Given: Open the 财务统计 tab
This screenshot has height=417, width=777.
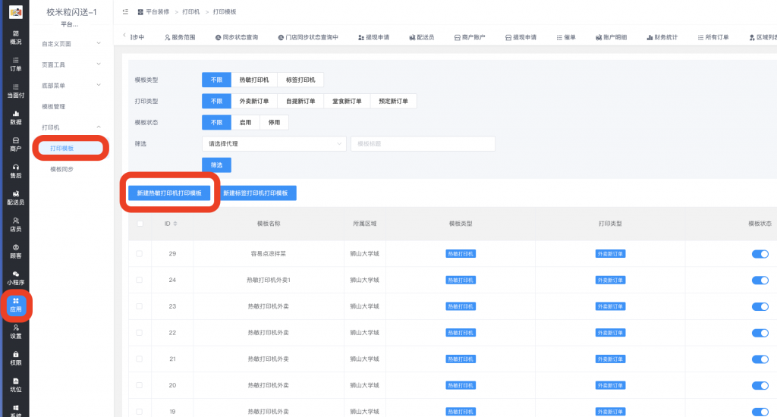Looking at the screenshot, I should tap(662, 37).
